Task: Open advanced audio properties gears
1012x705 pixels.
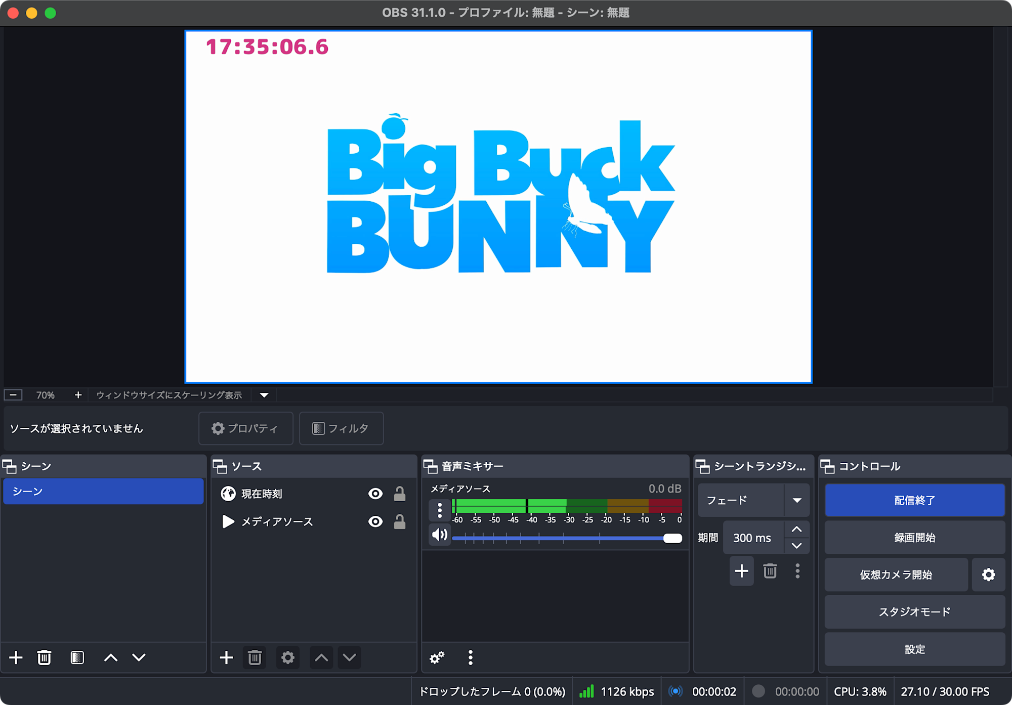Action: 437,657
